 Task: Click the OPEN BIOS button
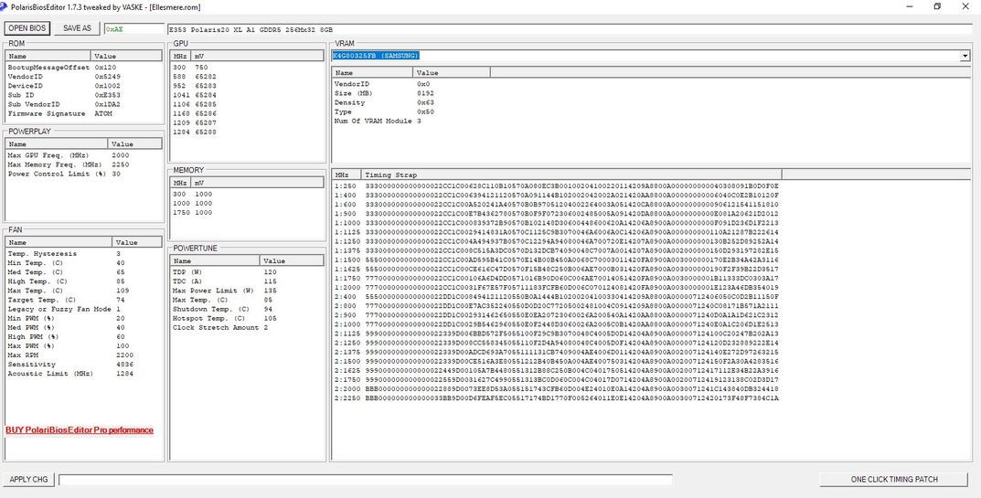(x=27, y=28)
